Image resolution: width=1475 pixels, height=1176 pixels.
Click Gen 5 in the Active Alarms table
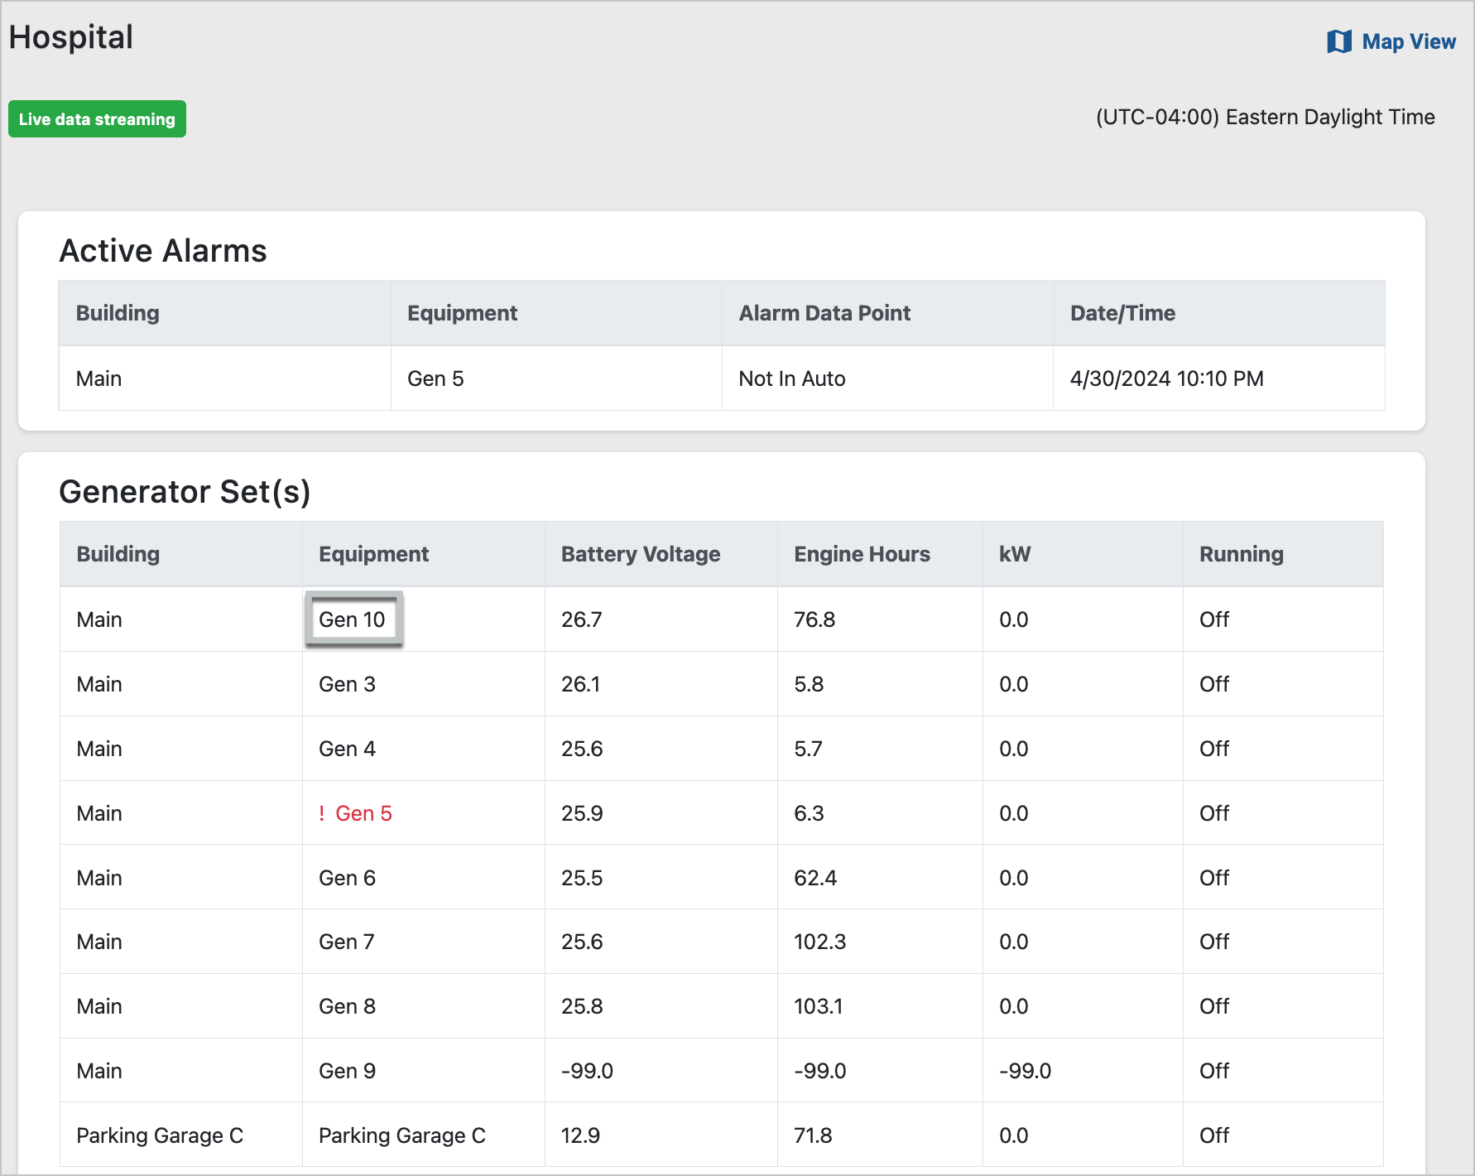[x=435, y=378]
